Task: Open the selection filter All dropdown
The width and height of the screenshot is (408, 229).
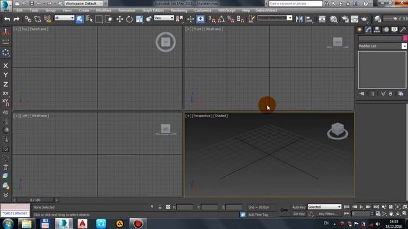Action: tap(64, 18)
